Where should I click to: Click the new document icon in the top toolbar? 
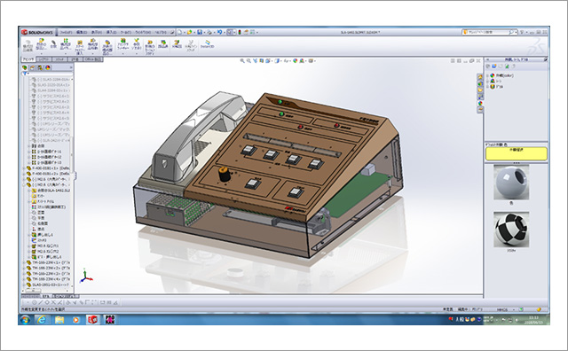pyautogui.click(x=179, y=32)
